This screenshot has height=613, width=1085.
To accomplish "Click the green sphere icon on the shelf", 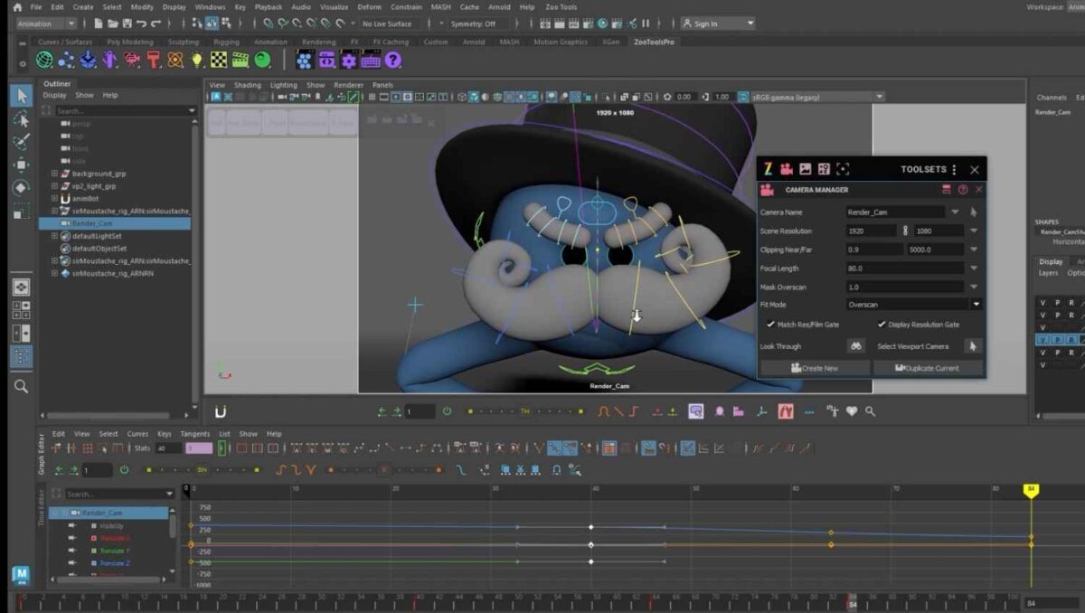I will (x=261, y=61).
